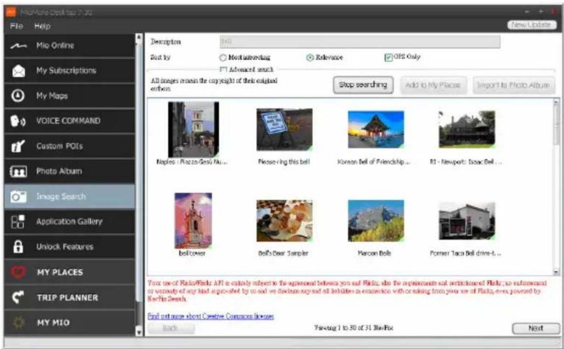Viewport: 564px width, 349px height.
Task: Click the My Subscriptions envelope icon
Action: pos(19,71)
